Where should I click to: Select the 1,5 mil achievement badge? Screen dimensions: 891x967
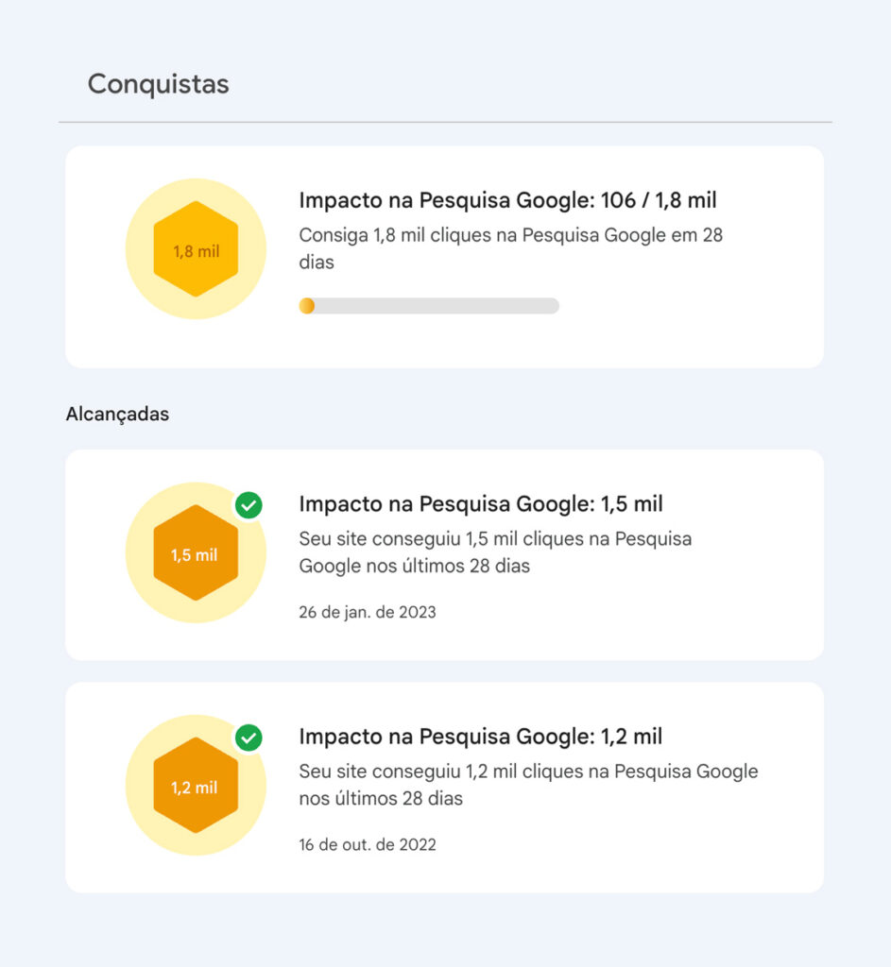pos(196,552)
